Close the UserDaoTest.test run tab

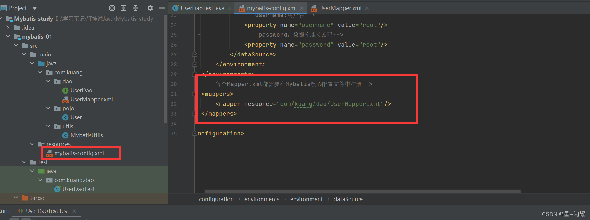74,211
